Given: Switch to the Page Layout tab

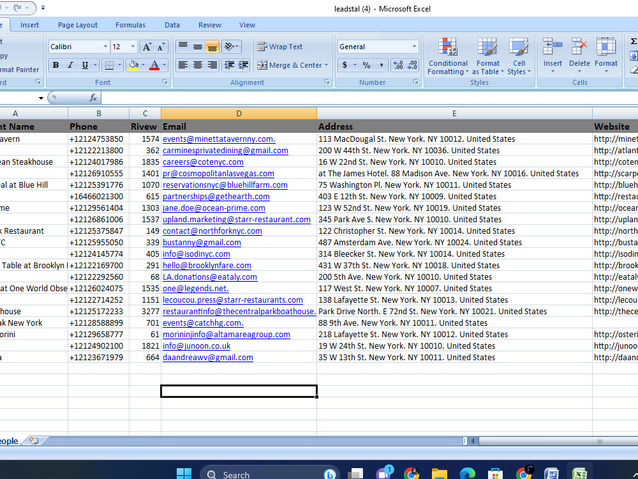Looking at the screenshot, I should tap(78, 25).
